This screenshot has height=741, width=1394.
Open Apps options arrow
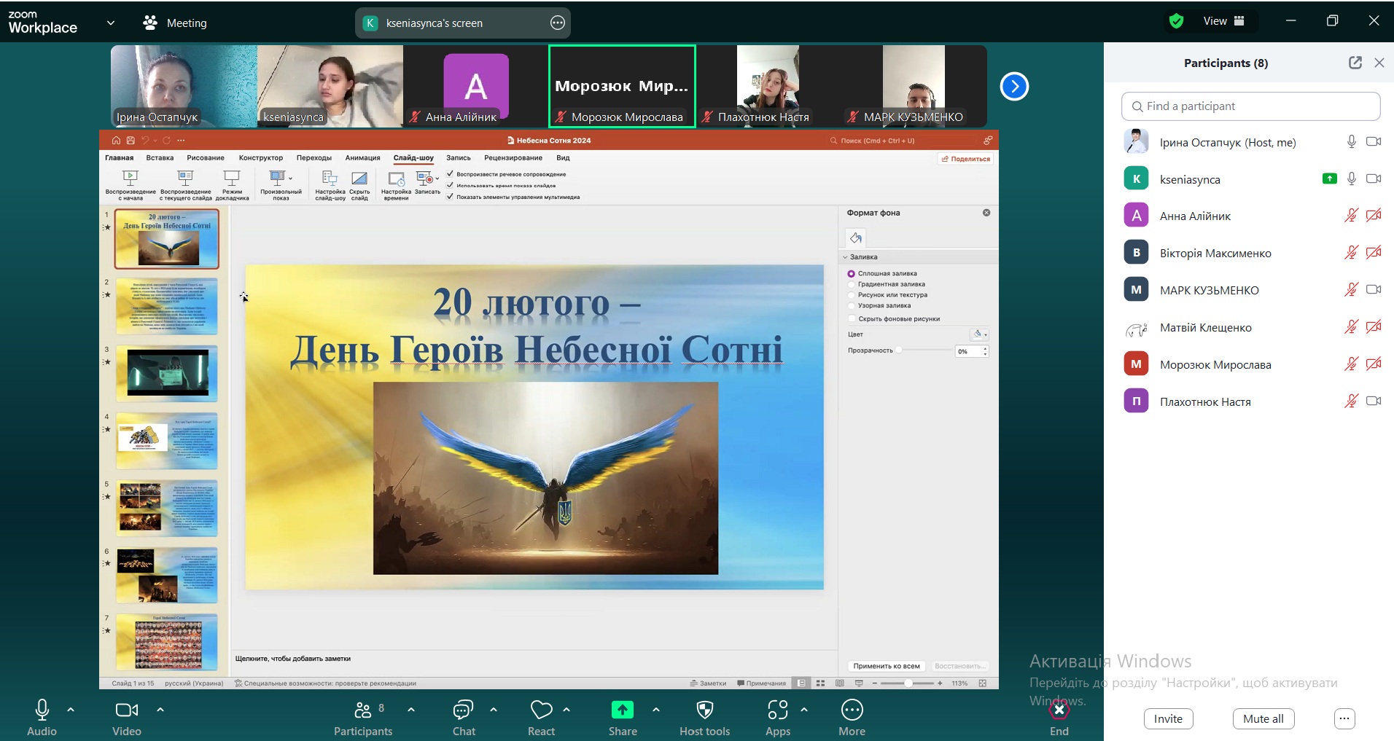coord(804,709)
